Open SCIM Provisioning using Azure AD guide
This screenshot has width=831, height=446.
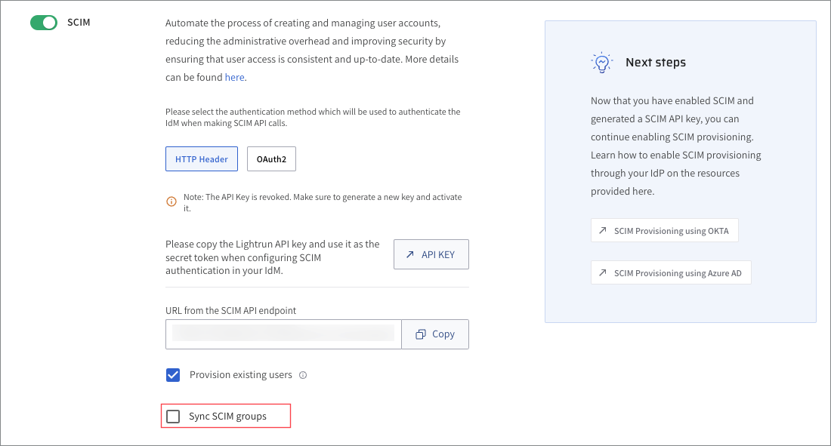(x=678, y=273)
